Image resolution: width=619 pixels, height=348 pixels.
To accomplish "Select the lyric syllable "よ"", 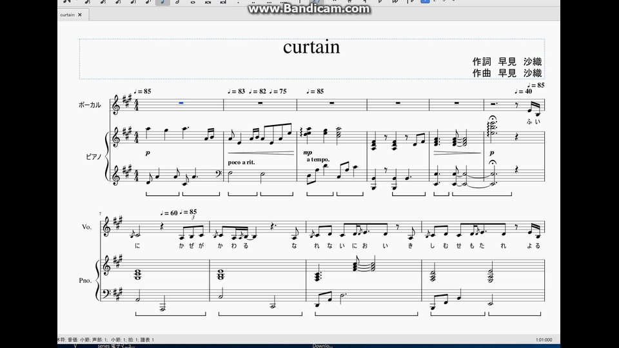I will [530, 246].
